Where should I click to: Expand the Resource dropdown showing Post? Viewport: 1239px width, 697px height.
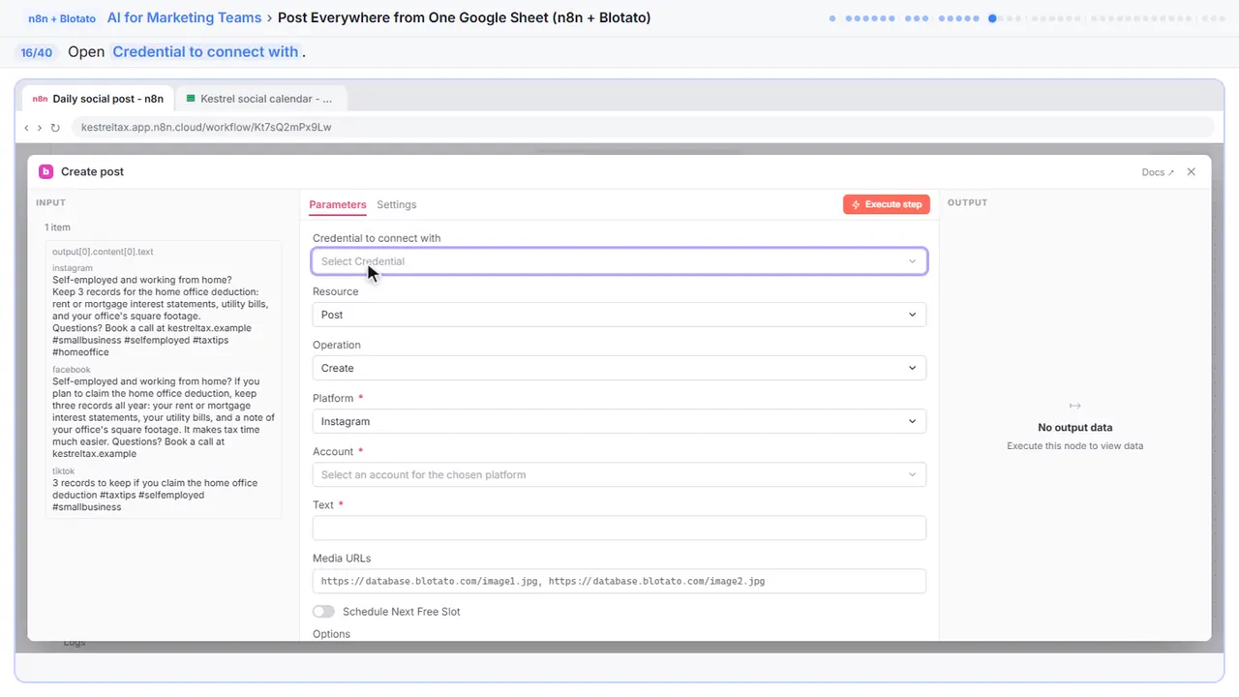coord(619,315)
